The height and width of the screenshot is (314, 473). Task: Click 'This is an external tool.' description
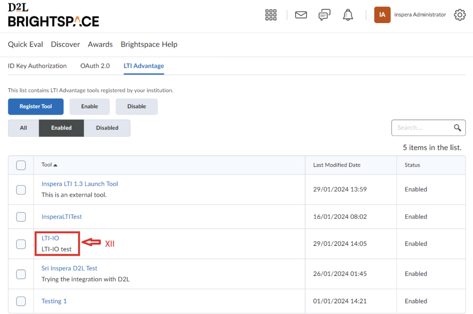(x=74, y=195)
